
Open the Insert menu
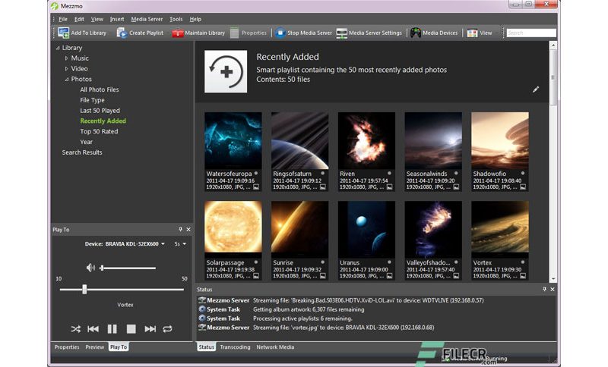117,19
